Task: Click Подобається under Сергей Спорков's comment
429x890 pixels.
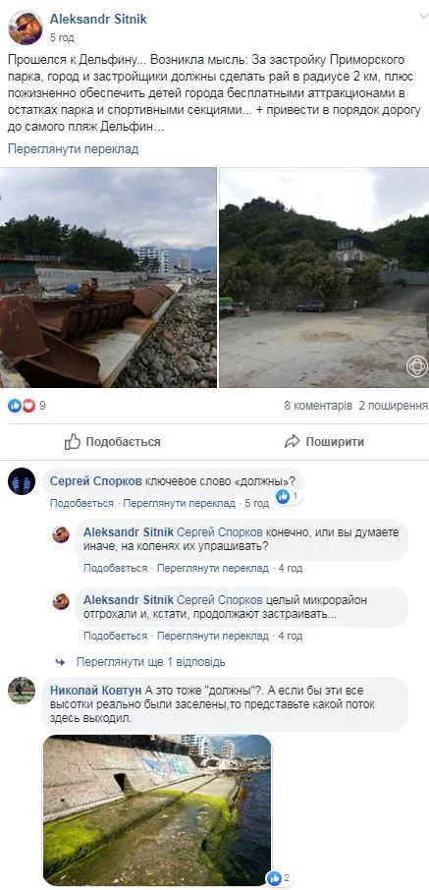Action: (x=81, y=504)
